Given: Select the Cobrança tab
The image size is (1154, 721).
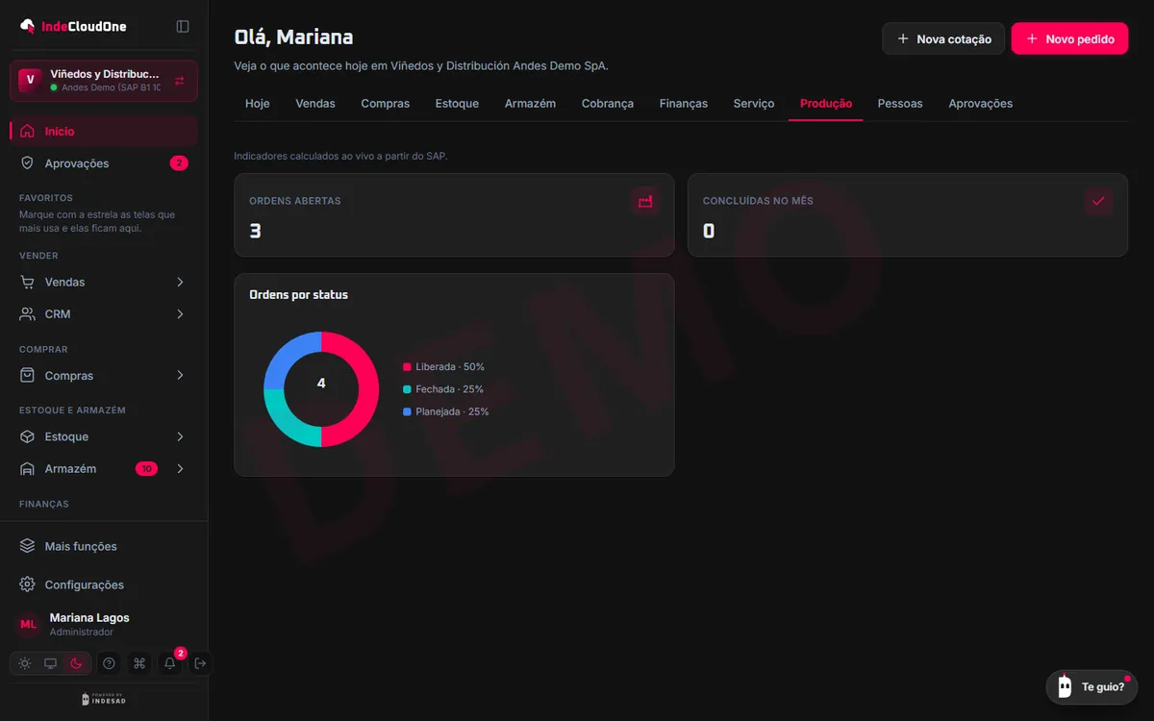Looking at the screenshot, I should 608,104.
